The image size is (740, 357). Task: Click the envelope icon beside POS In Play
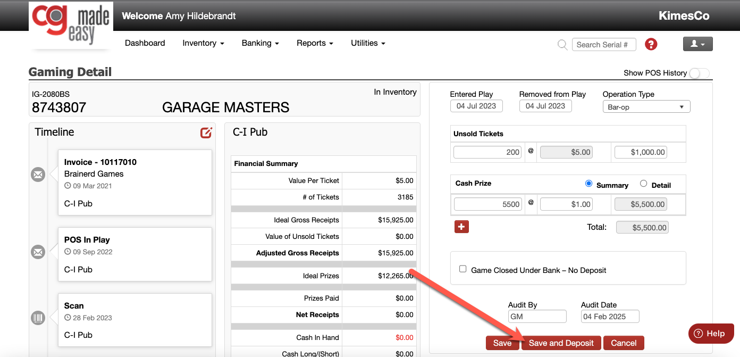[x=38, y=252]
